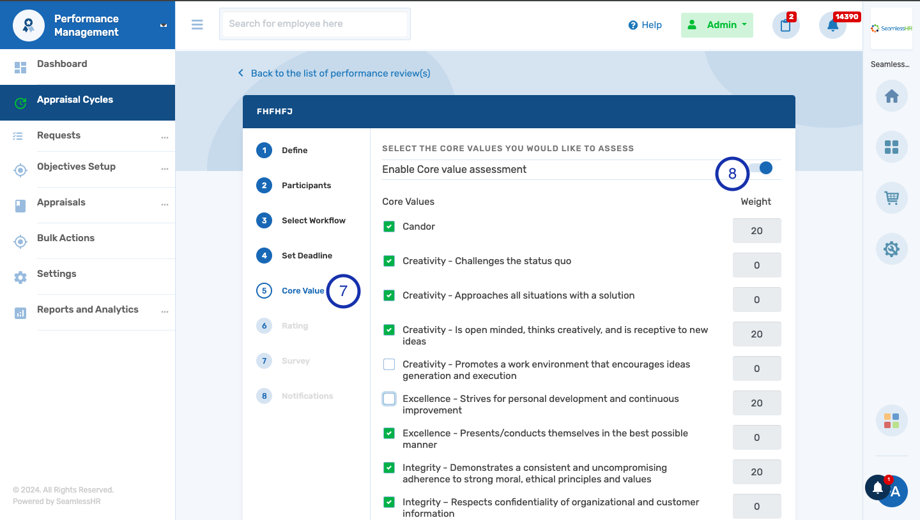Go to the Set Deadline step label

307,256
